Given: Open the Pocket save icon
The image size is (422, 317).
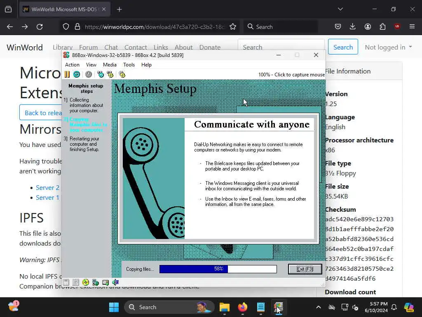Looking at the screenshot, I should click(x=338, y=26).
